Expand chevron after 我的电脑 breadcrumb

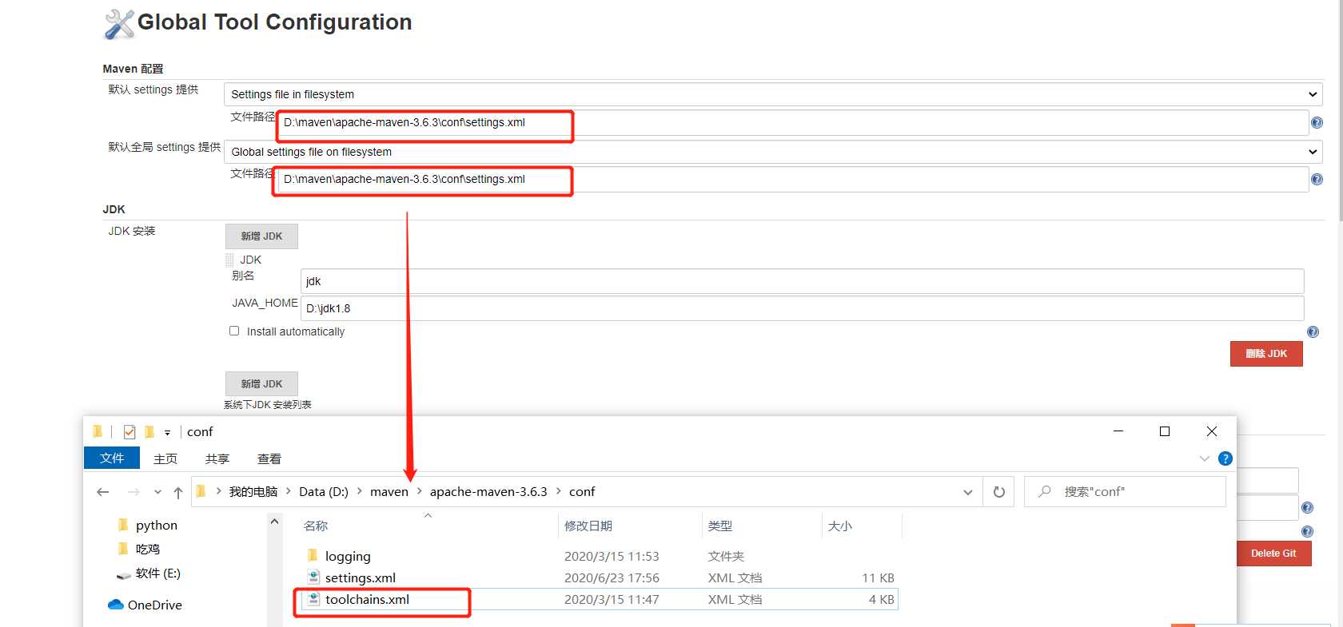pyautogui.click(x=289, y=491)
